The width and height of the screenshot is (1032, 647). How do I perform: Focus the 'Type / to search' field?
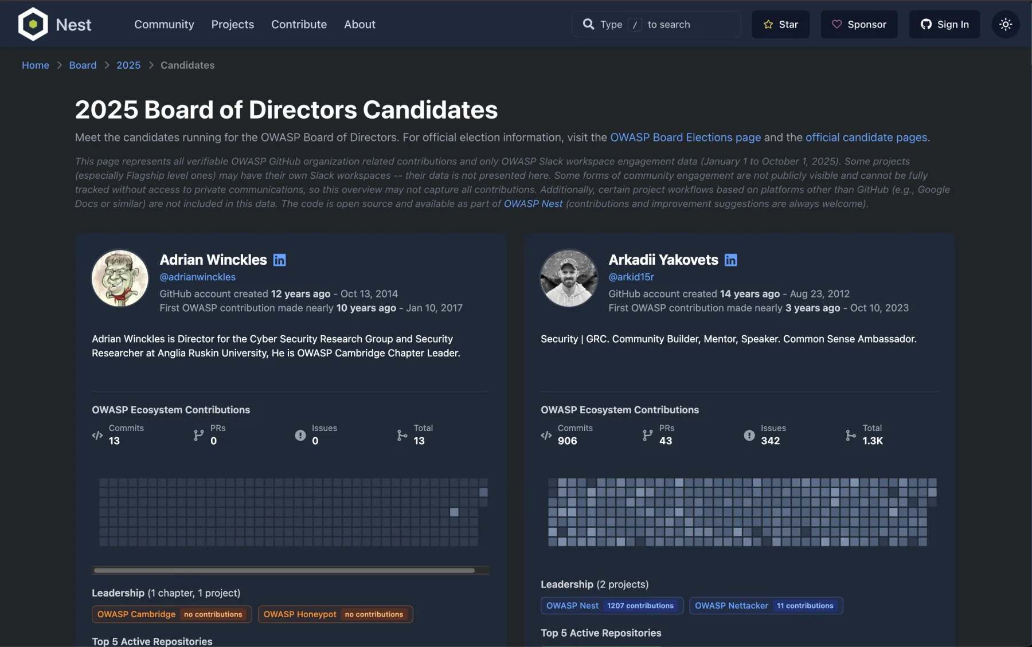(656, 24)
